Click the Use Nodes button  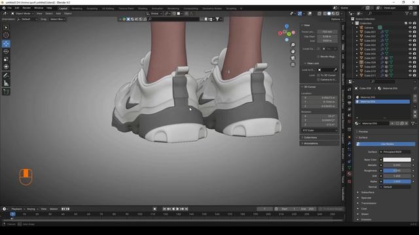coord(386,144)
